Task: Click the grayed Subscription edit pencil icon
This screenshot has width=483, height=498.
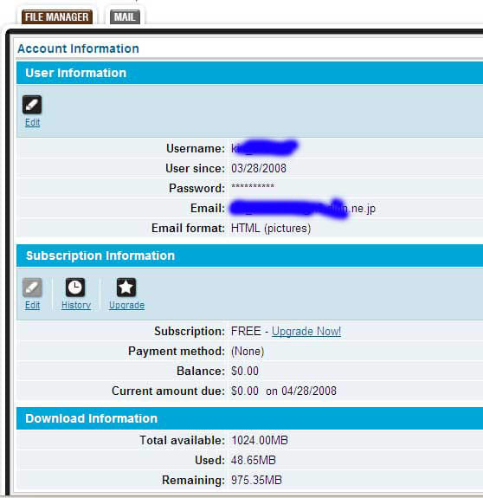Action: coord(32,288)
